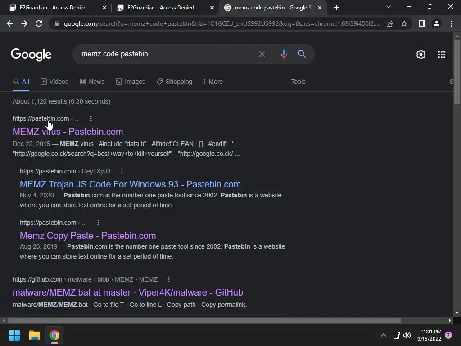Start a voice search with the microphone

point(284,54)
